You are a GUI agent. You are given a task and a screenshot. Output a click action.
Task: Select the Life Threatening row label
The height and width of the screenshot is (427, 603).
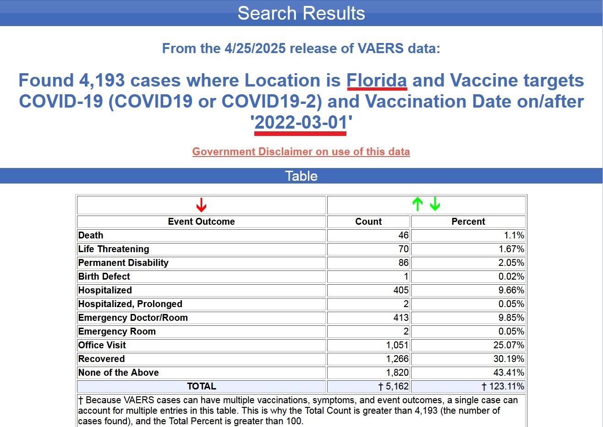pos(114,249)
